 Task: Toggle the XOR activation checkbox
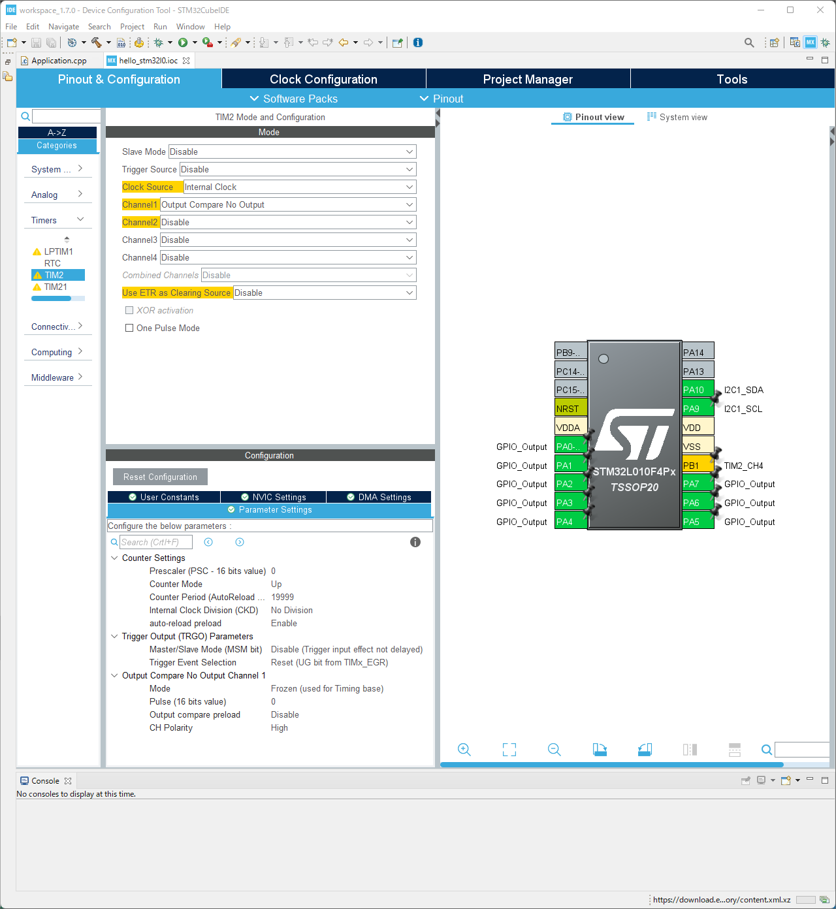[x=129, y=310]
